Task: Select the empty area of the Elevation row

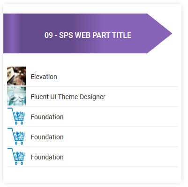Action: [117, 76]
